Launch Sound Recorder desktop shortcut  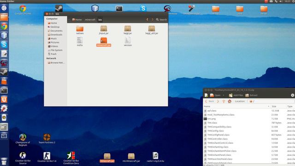tap(191, 10)
